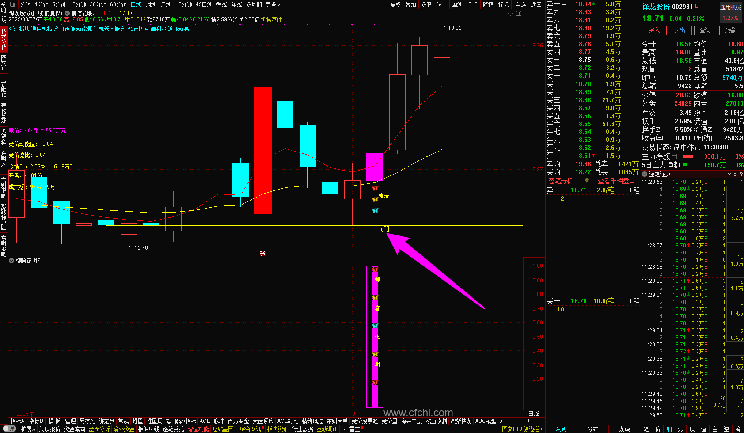Click the lightning bolt icon next to 逐笔分析
Image resolution: width=744 pixels, height=433 pixels.
point(587,181)
